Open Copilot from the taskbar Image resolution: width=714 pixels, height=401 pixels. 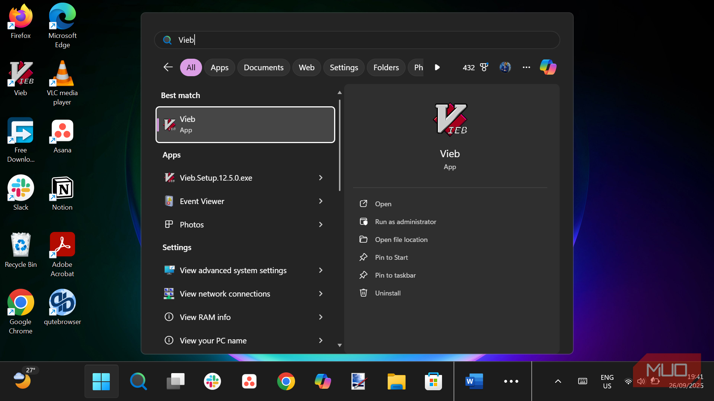click(x=323, y=381)
